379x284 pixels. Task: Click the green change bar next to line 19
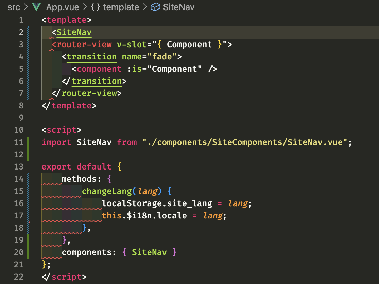(29, 240)
